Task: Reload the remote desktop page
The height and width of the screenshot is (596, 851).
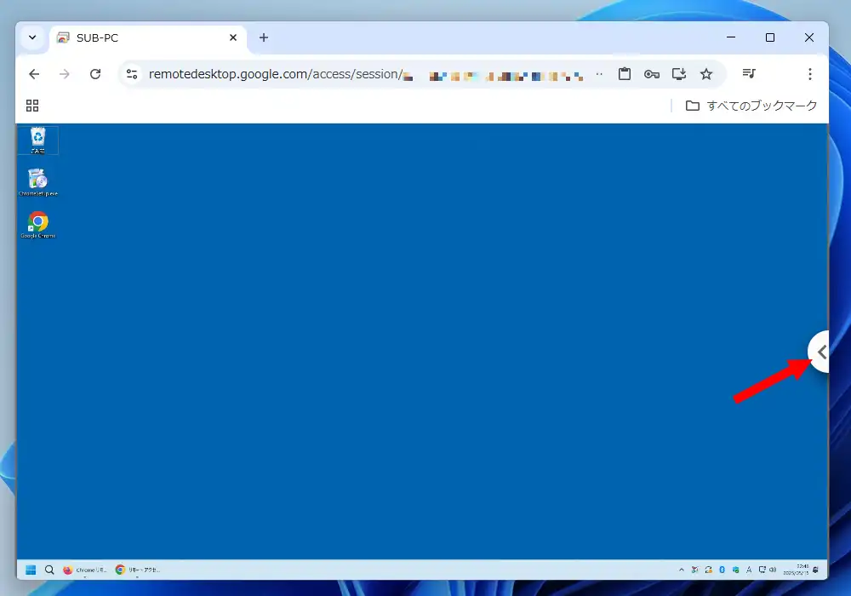Action: [x=95, y=74]
